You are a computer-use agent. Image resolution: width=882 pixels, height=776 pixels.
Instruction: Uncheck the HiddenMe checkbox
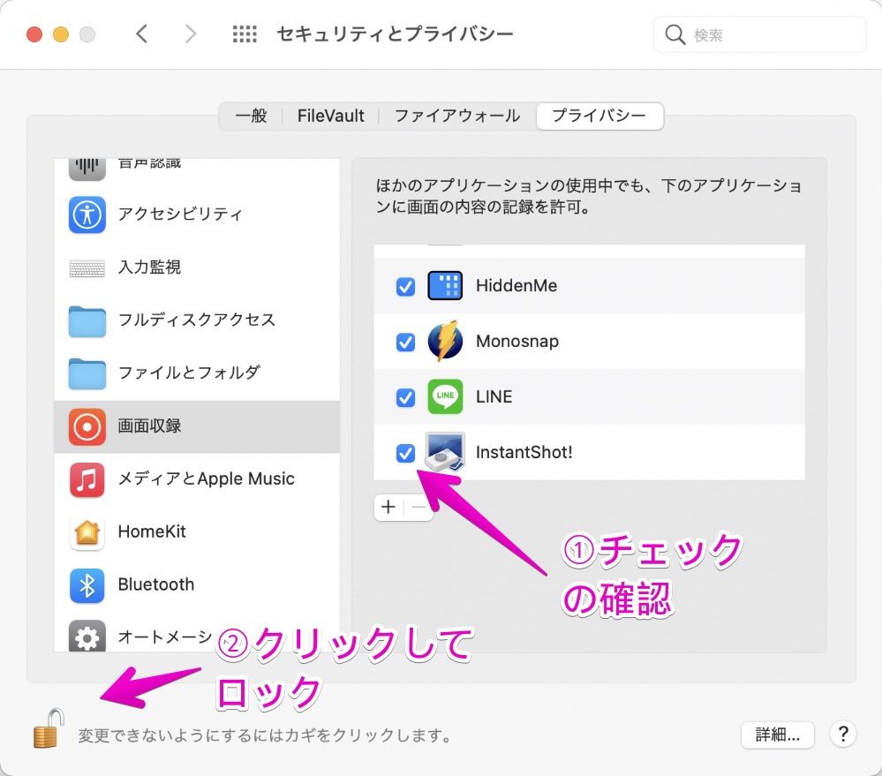point(405,286)
